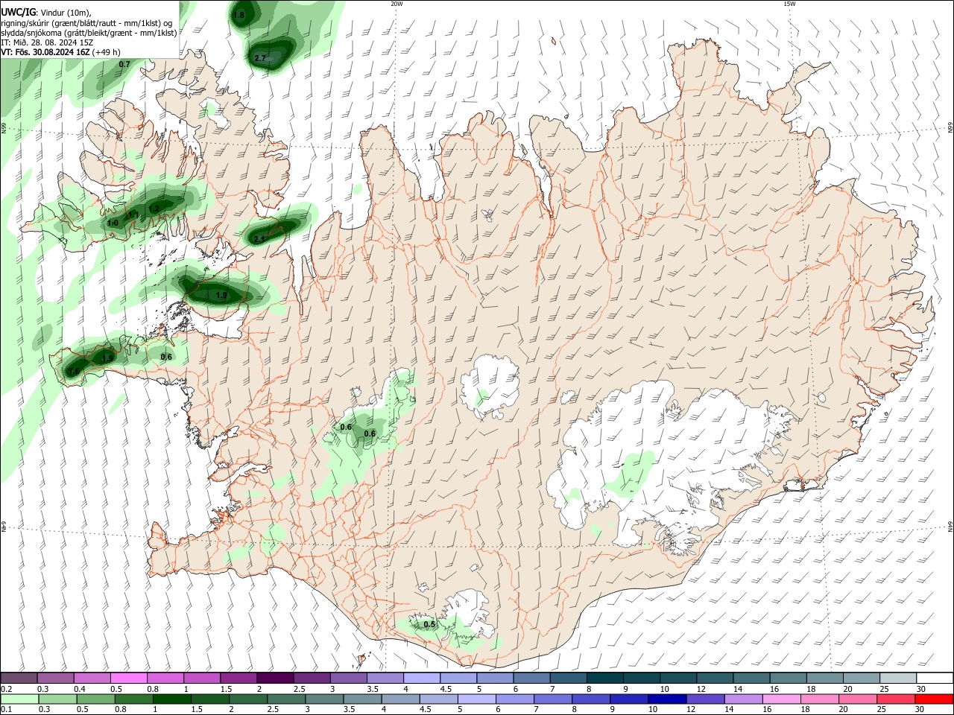Click the darkest purple 2–2.5 swatch in upper legend row
954x715 pixels.
click(x=275, y=678)
